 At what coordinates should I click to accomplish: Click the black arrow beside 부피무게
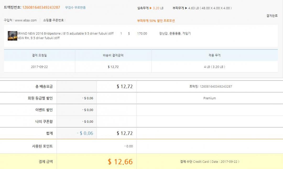coord(186,8)
